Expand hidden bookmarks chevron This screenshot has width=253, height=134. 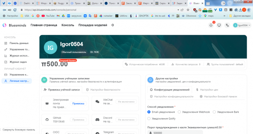coord(224,16)
